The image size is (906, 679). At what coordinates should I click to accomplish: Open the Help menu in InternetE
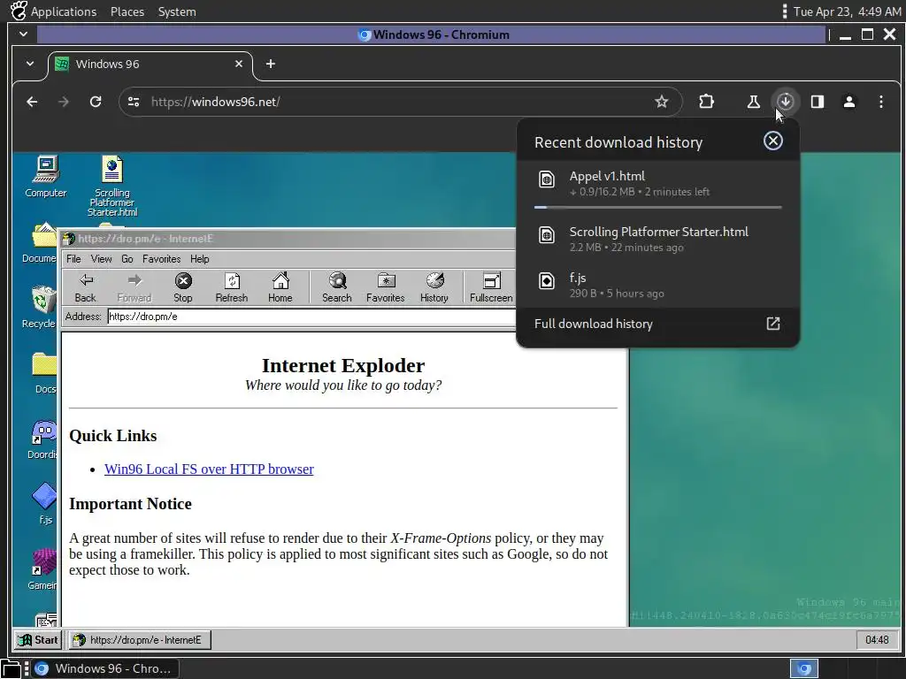pos(199,259)
